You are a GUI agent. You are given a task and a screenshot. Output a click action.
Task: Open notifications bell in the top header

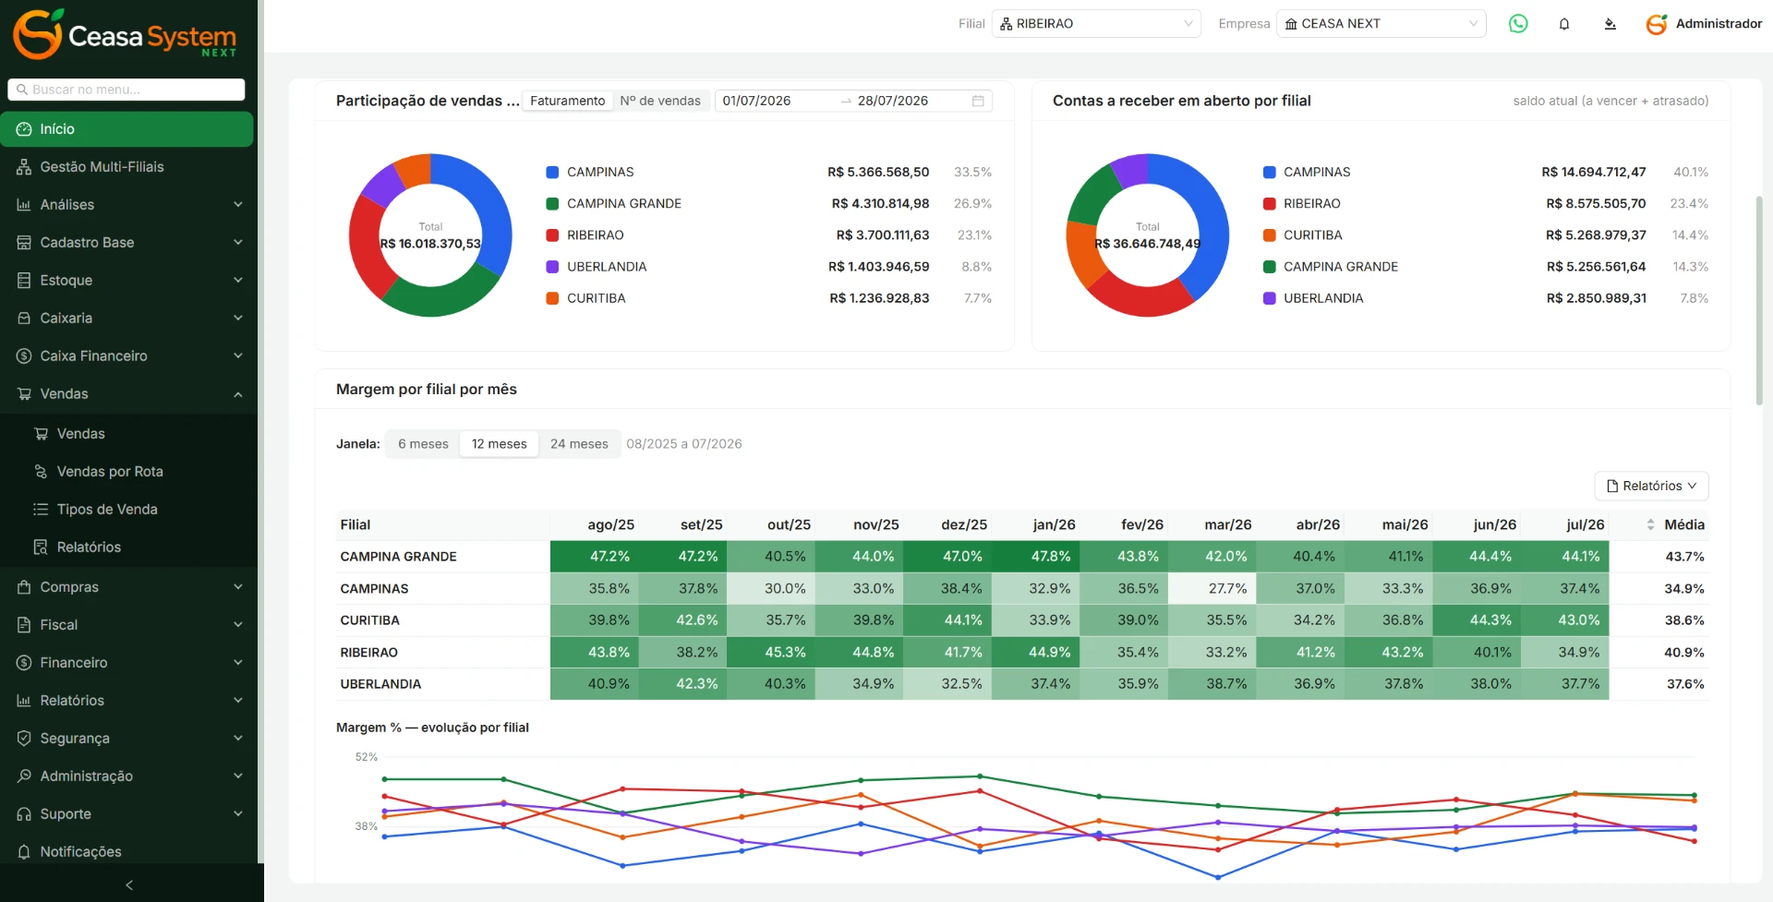(1564, 24)
